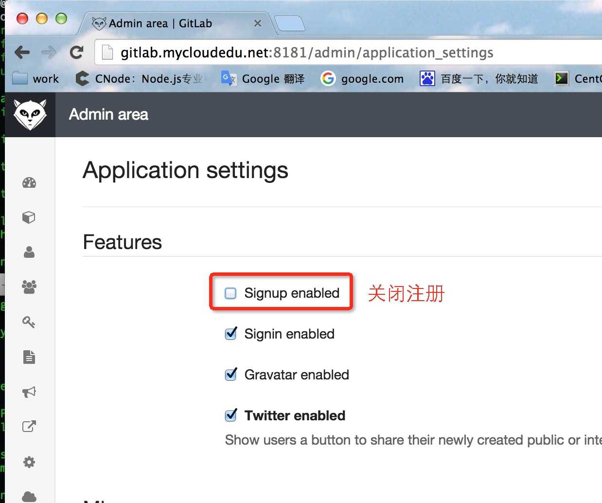This screenshot has height=503, width=602.
Task: Open the Logs document sidebar icon
Action: click(x=29, y=357)
